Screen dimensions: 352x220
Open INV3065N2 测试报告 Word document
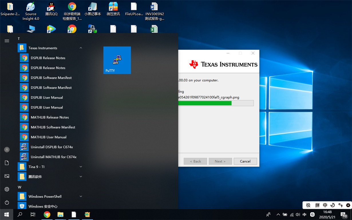155,11
